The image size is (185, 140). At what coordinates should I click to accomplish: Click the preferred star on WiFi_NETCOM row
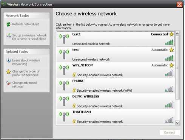pyautogui.click(x=171, y=65)
